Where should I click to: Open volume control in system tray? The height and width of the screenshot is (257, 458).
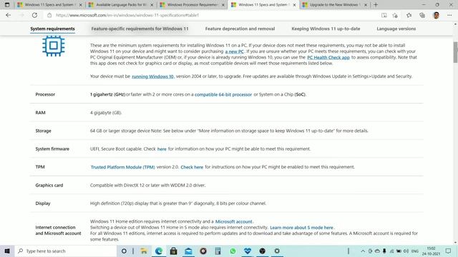click(x=406, y=251)
